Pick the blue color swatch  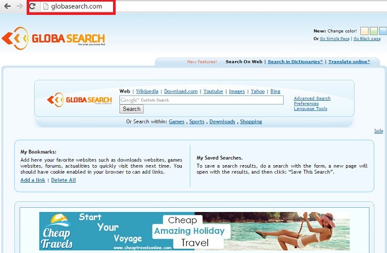coord(383,31)
